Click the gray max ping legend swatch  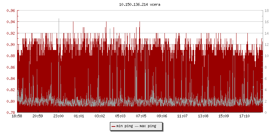point(137,126)
